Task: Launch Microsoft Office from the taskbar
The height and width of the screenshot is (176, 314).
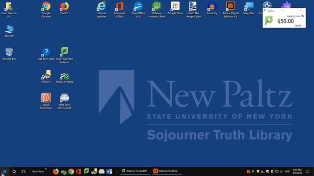Action: [78, 172]
